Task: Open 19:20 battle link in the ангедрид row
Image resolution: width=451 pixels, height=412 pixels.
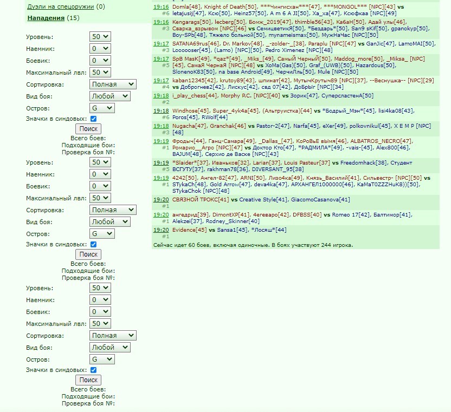Action: pyautogui.click(x=161, y=214)
